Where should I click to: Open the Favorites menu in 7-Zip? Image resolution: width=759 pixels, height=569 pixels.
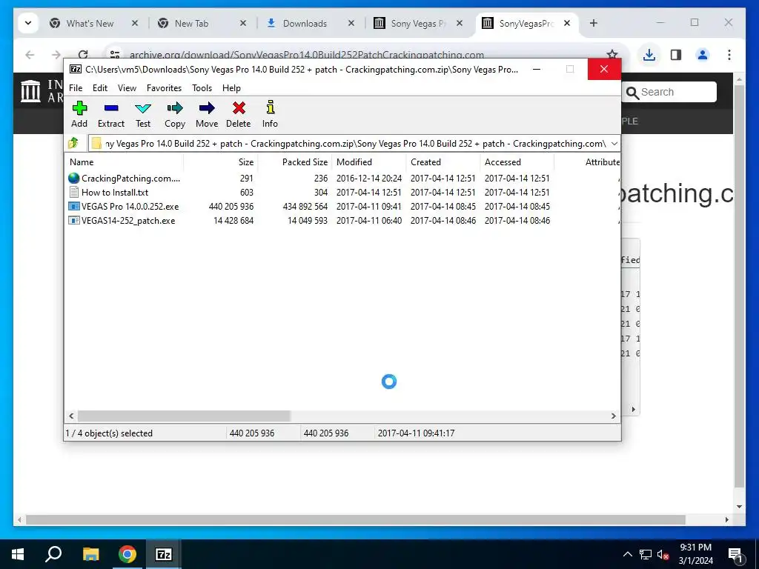[164, 88]
